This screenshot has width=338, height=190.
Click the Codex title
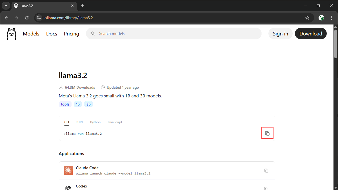click(x=82, y=186)
